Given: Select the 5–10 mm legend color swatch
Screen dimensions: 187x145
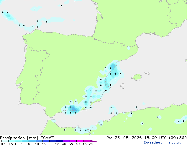Looking at the screenshot, I should [32, 141].
